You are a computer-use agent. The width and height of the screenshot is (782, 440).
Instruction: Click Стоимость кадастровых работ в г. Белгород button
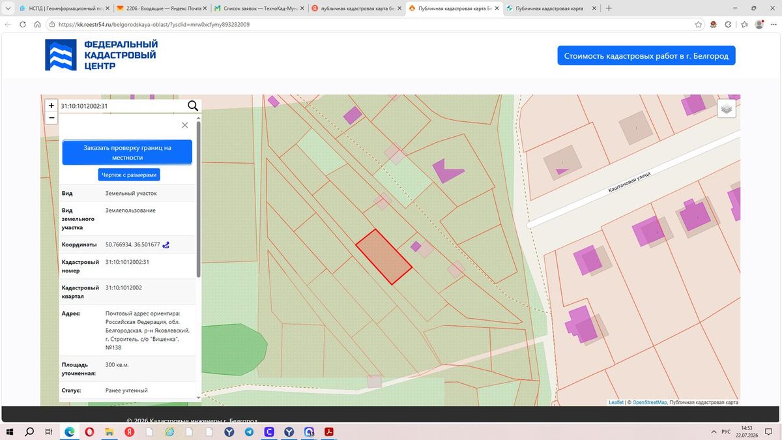coord(646,56)
